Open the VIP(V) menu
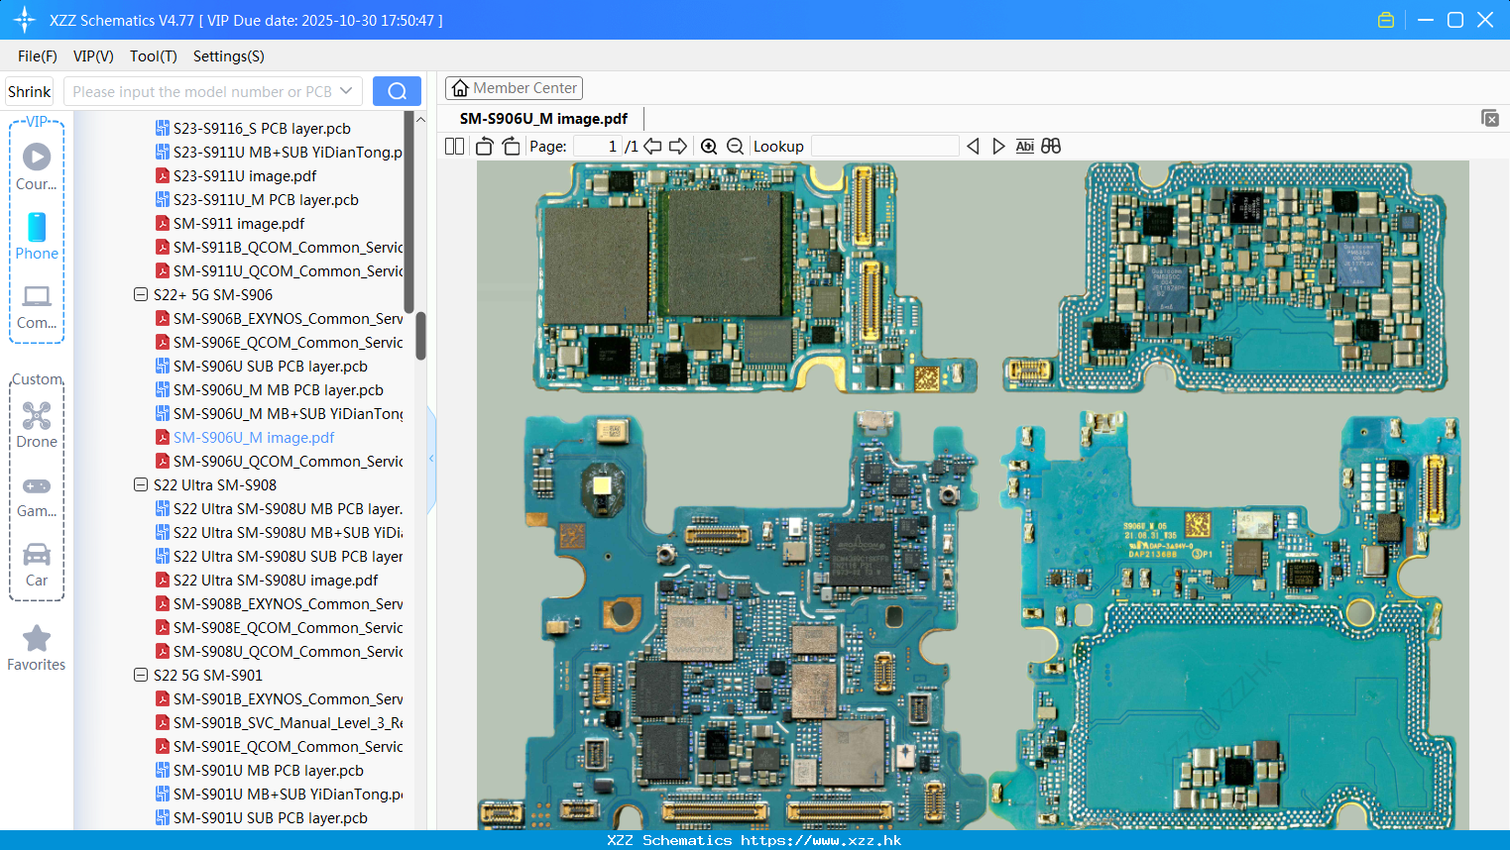 [x=93, y=56]
